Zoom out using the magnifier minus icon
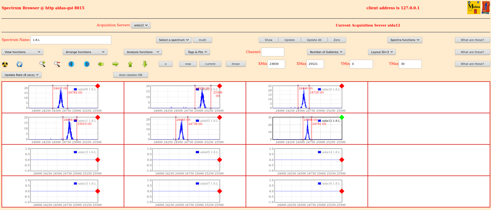This screenshot has width=491, height=210. click(x=57, y=64)
